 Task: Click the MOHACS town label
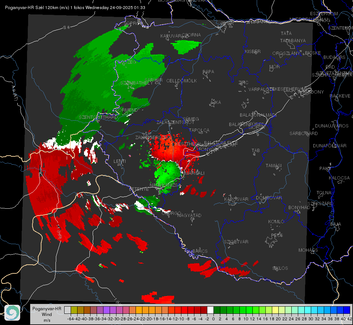pyautogui.click(x=308, y=250)
